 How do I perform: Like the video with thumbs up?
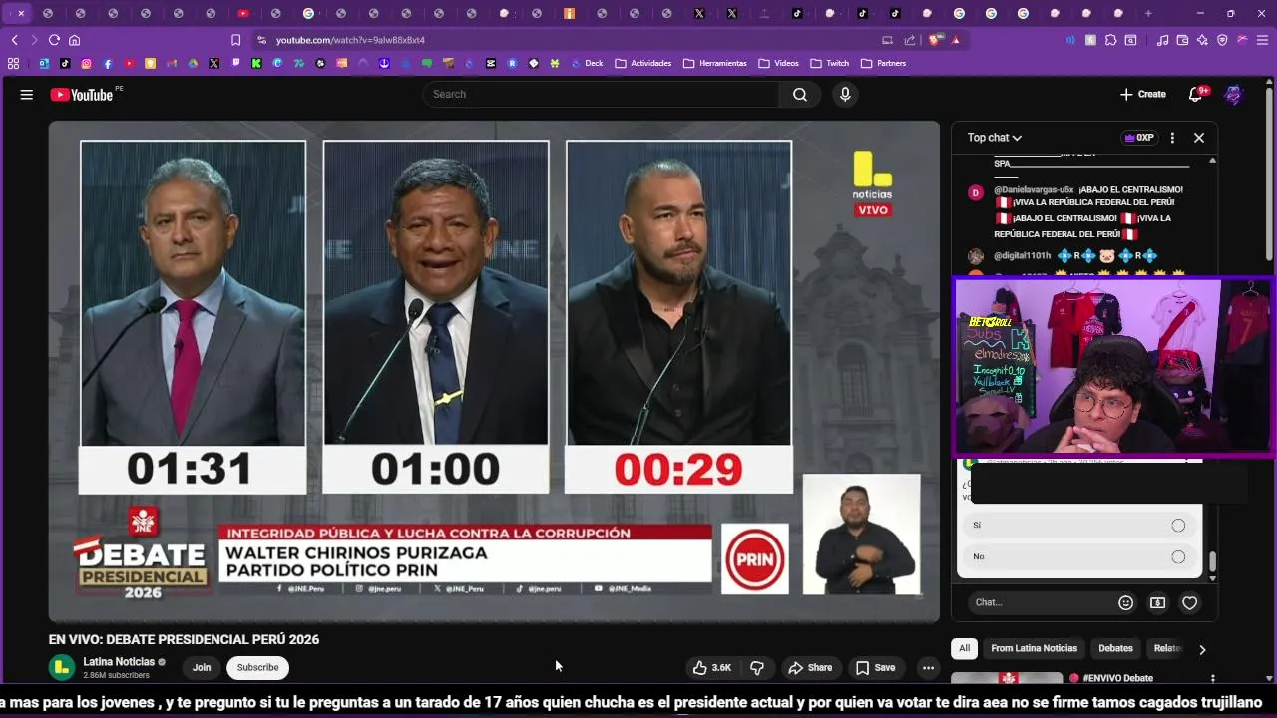click(x=712, y=668)
